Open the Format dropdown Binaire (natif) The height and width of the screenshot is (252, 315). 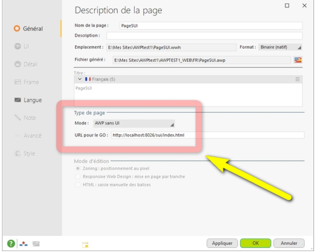click(x=280, y=47)
